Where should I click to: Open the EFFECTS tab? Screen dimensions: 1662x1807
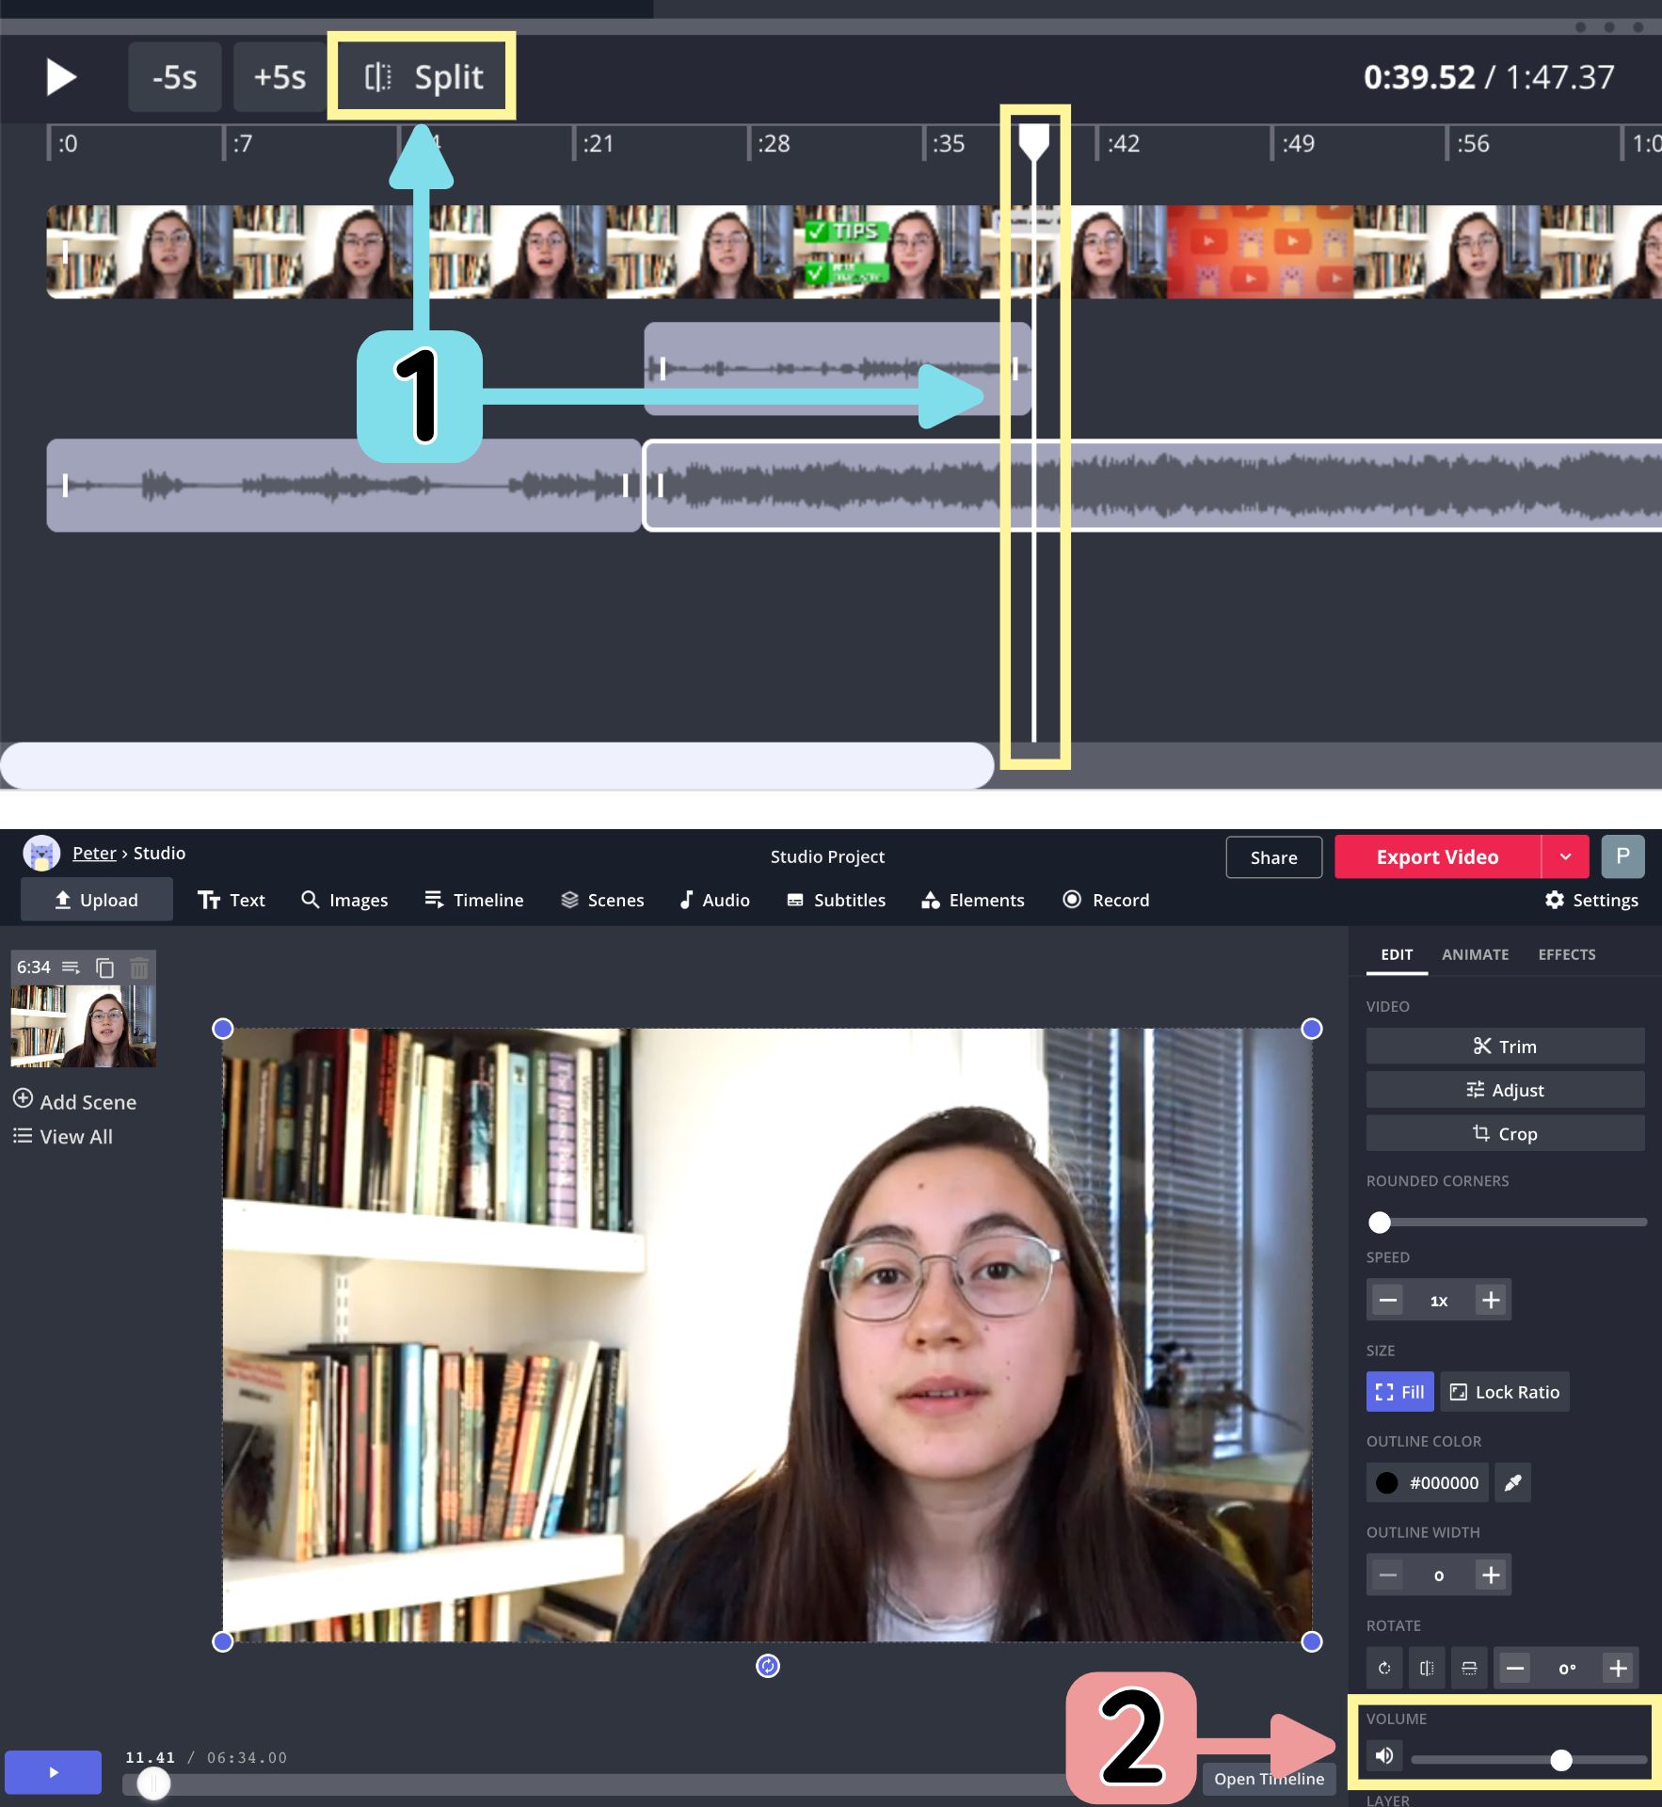pos(1566,954)
